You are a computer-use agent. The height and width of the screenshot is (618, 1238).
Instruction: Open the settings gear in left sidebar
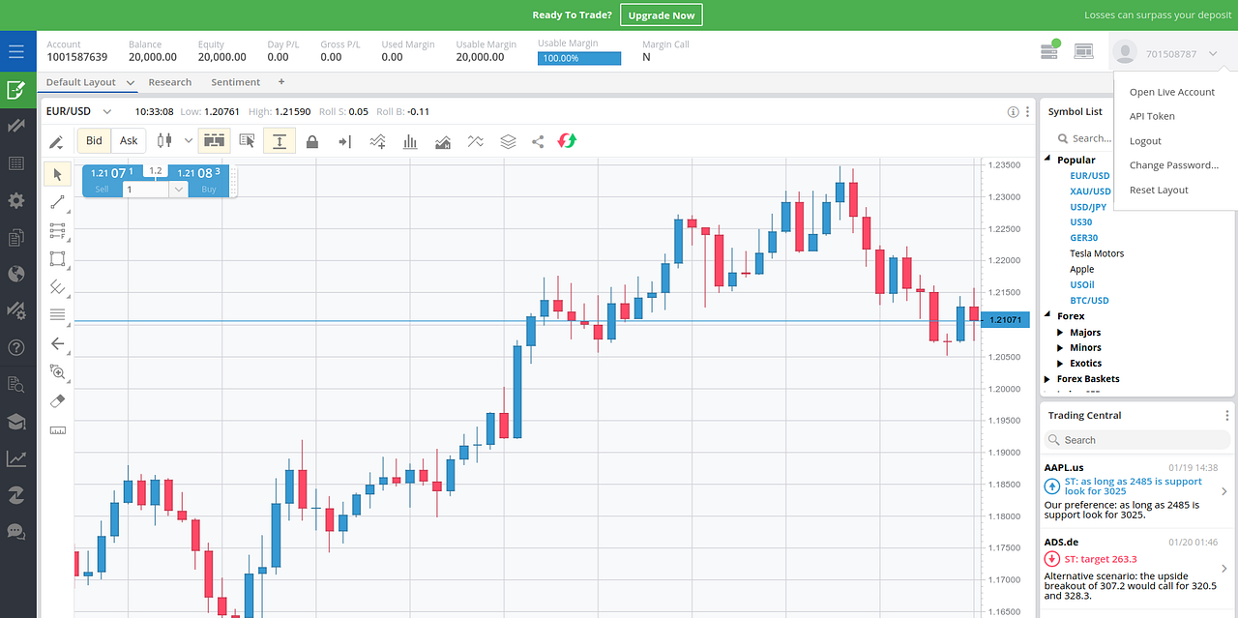pos(16,200)
